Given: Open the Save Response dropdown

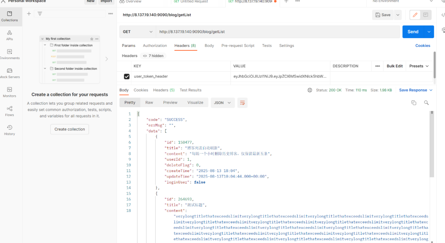Looking at the screenshot, I should 416,90.
